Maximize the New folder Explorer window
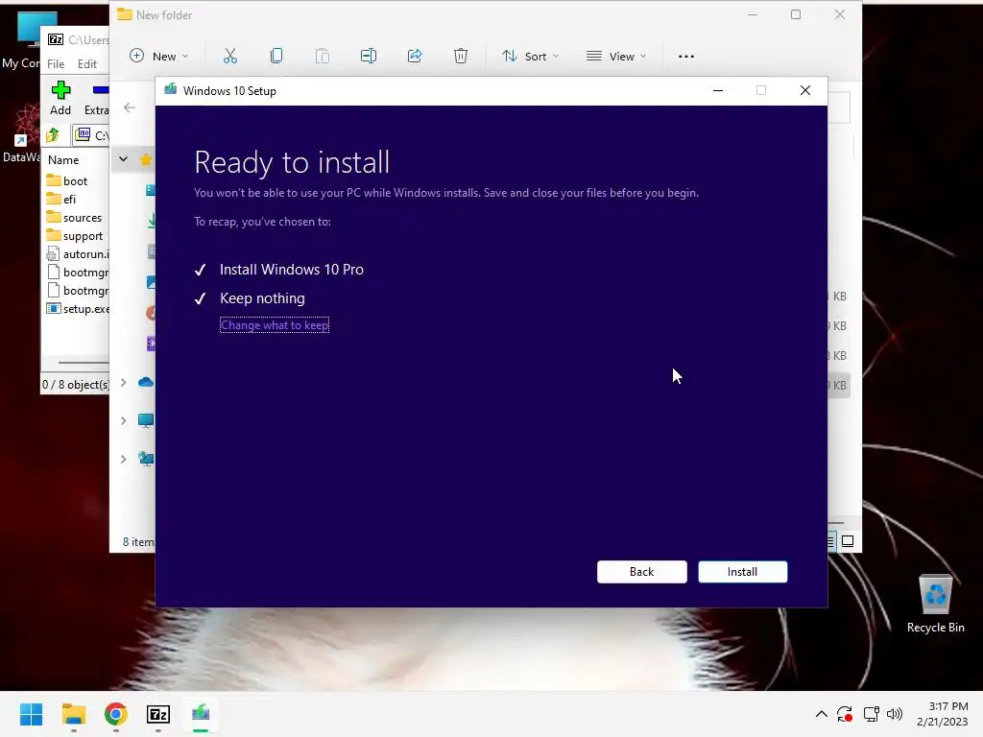This screenshot has height=737, width=983. [796, 14]
